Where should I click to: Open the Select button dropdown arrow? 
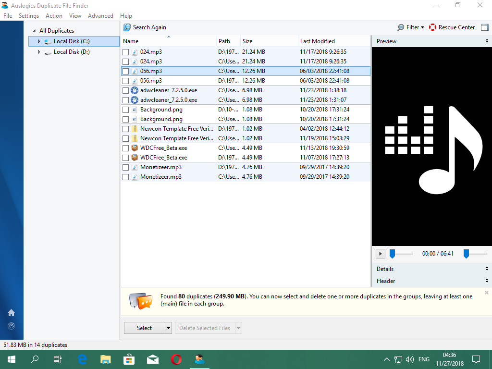[x=169, y=328]
